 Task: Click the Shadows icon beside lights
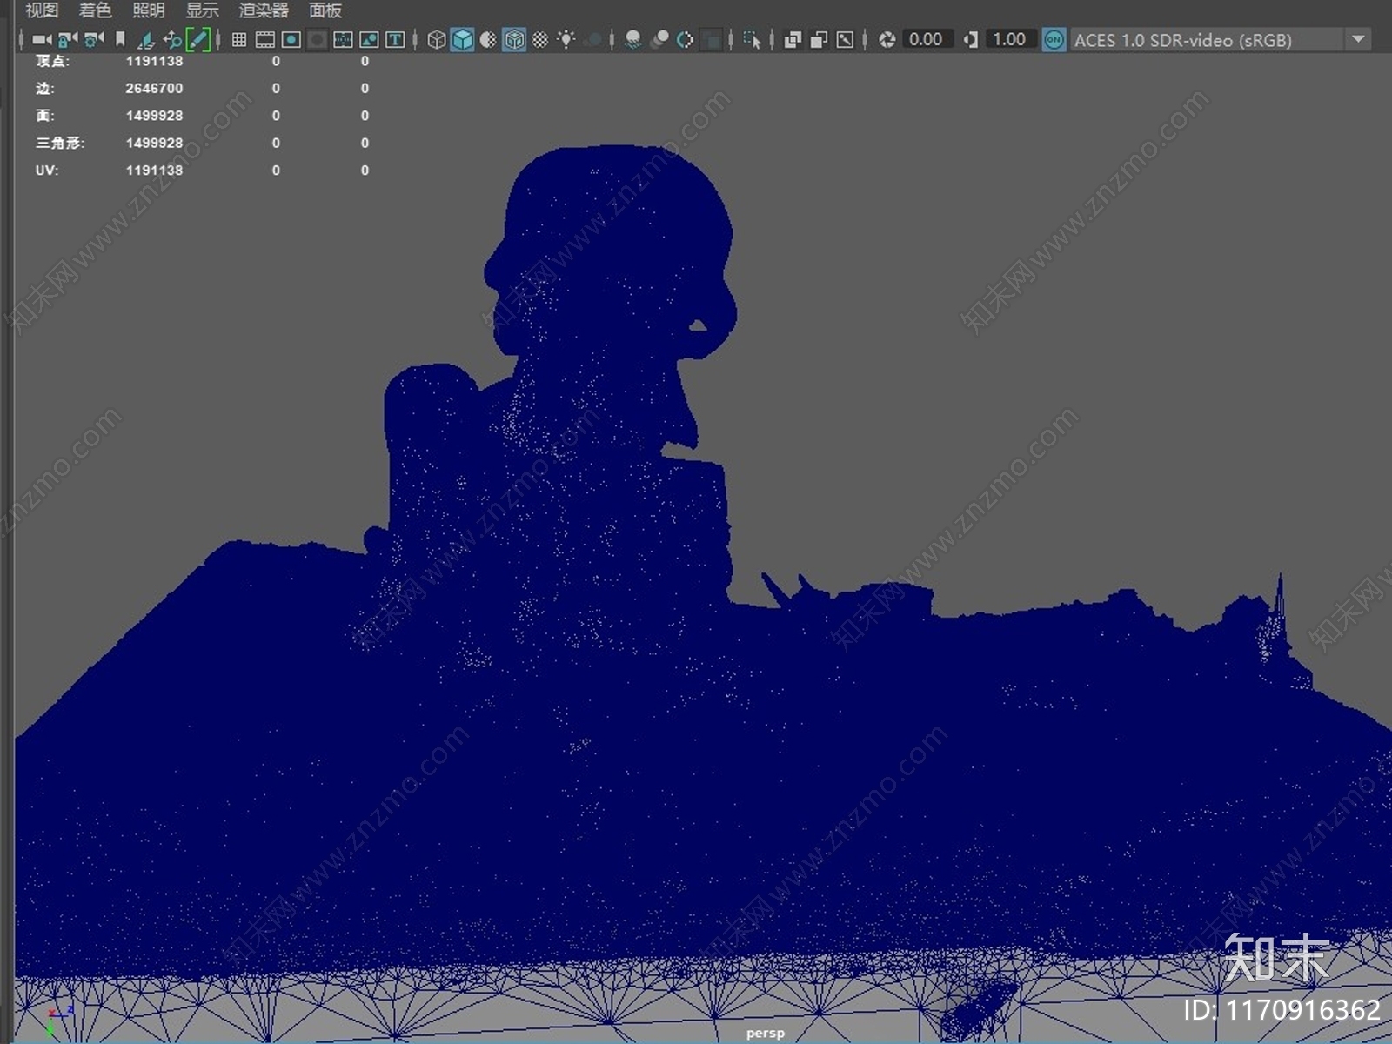pyautogui.click(x=592, y=39)
